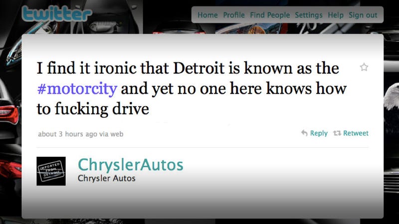Open the 'about 3 hours ago' timestamp
This screenshot has width=399, height=224.
point(67,134)
